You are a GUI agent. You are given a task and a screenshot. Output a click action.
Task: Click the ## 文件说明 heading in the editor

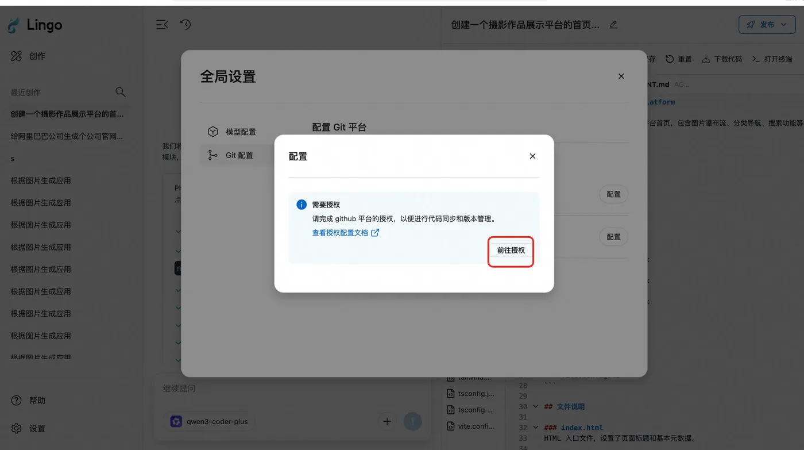point(564,406)
